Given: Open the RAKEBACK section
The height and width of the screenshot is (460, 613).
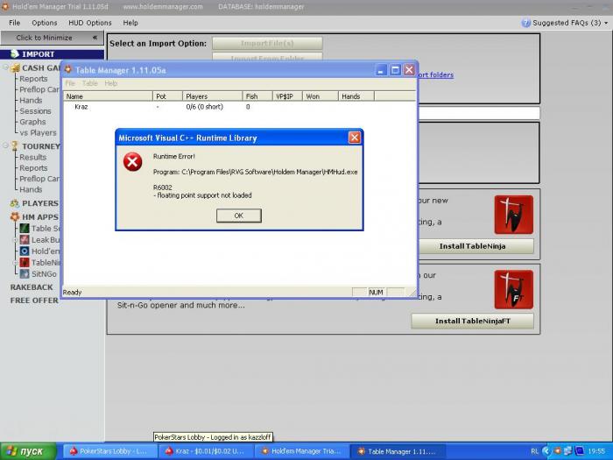Looking at the screenshot, I should click(x=32, y=287).
